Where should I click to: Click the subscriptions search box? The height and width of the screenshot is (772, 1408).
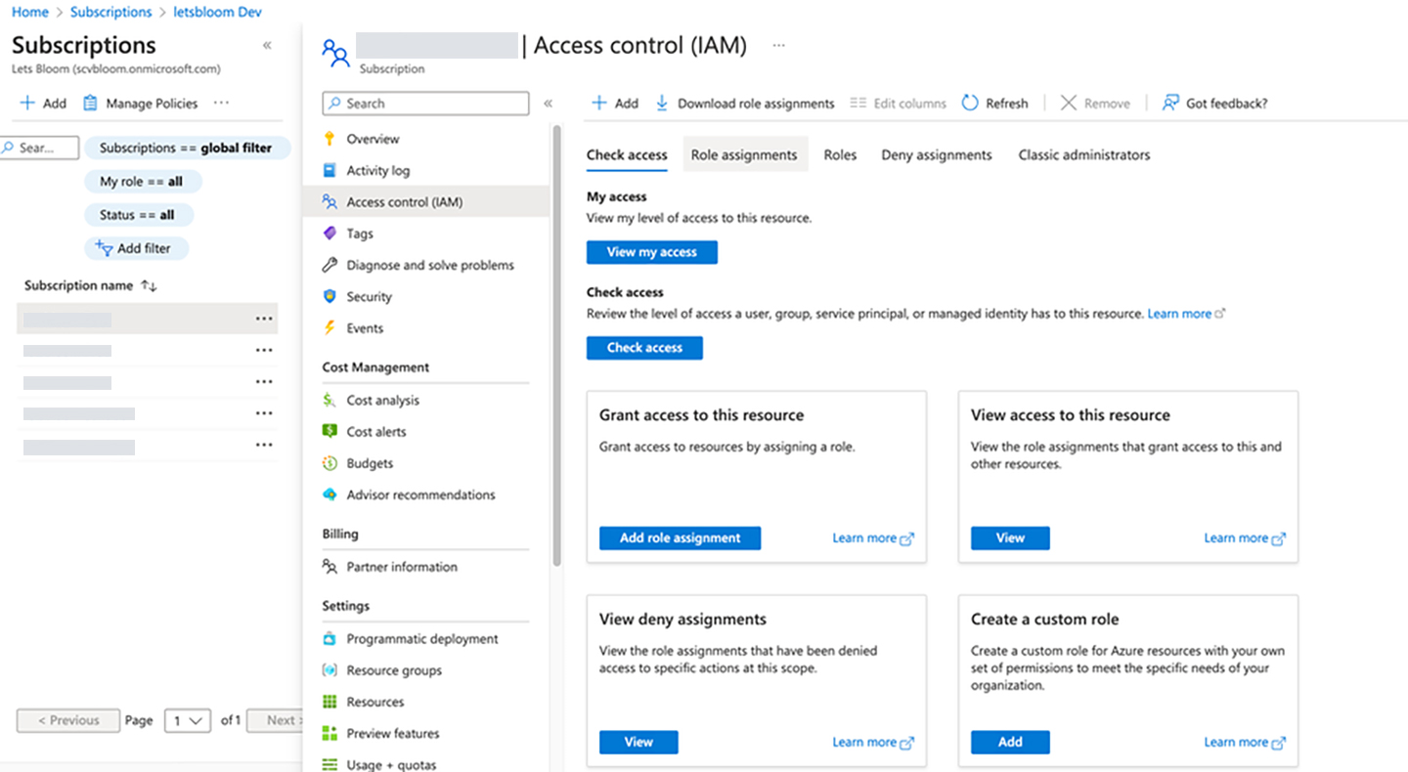pyautogui.click(x=38, y=148)
